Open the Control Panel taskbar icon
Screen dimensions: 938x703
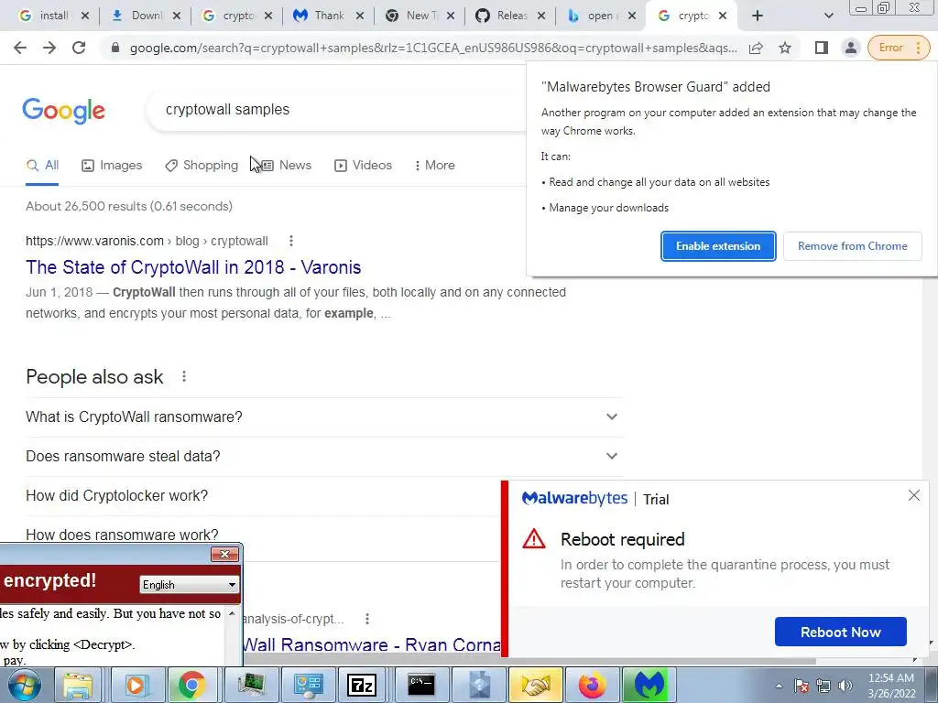[309, 685]
